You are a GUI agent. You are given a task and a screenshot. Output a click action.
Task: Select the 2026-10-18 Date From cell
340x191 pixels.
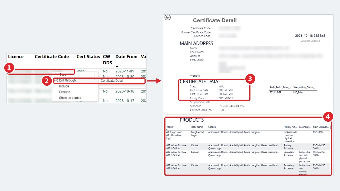[x=125, y=91]
